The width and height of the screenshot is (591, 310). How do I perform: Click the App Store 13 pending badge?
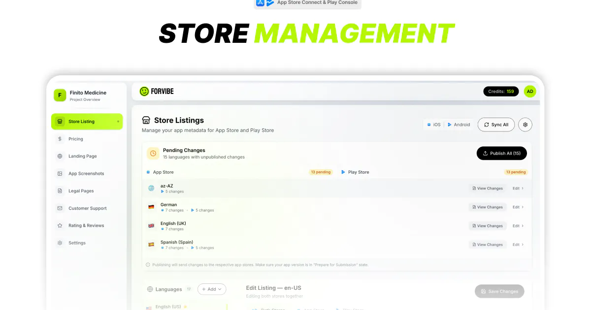tap(321, 172)
